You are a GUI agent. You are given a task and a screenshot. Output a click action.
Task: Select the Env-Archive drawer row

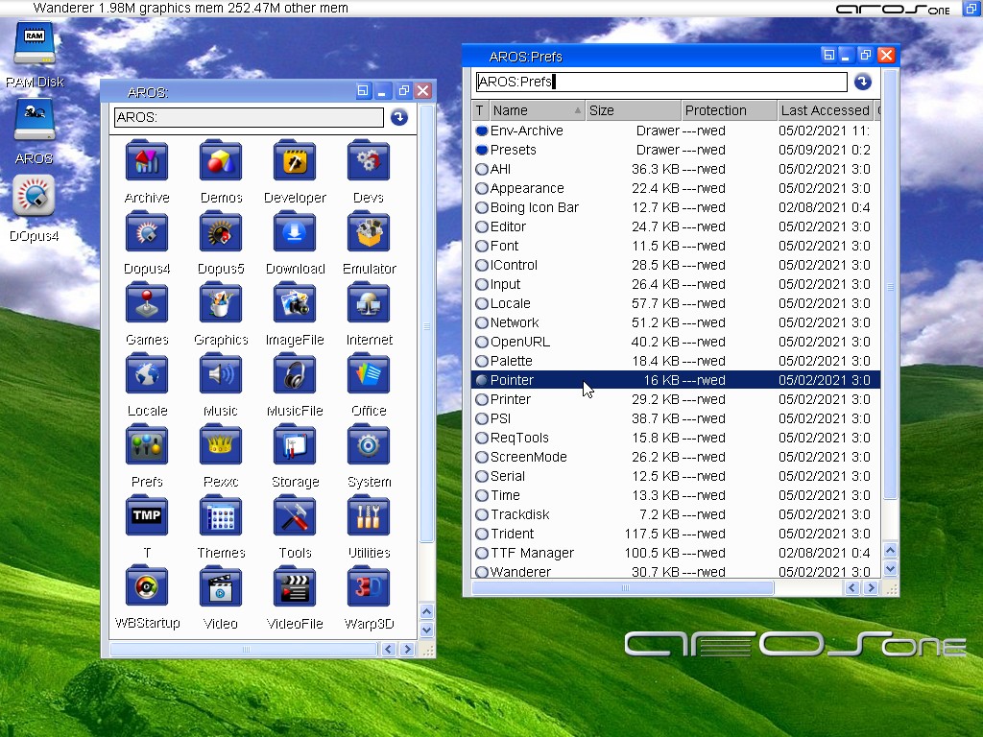526,131
